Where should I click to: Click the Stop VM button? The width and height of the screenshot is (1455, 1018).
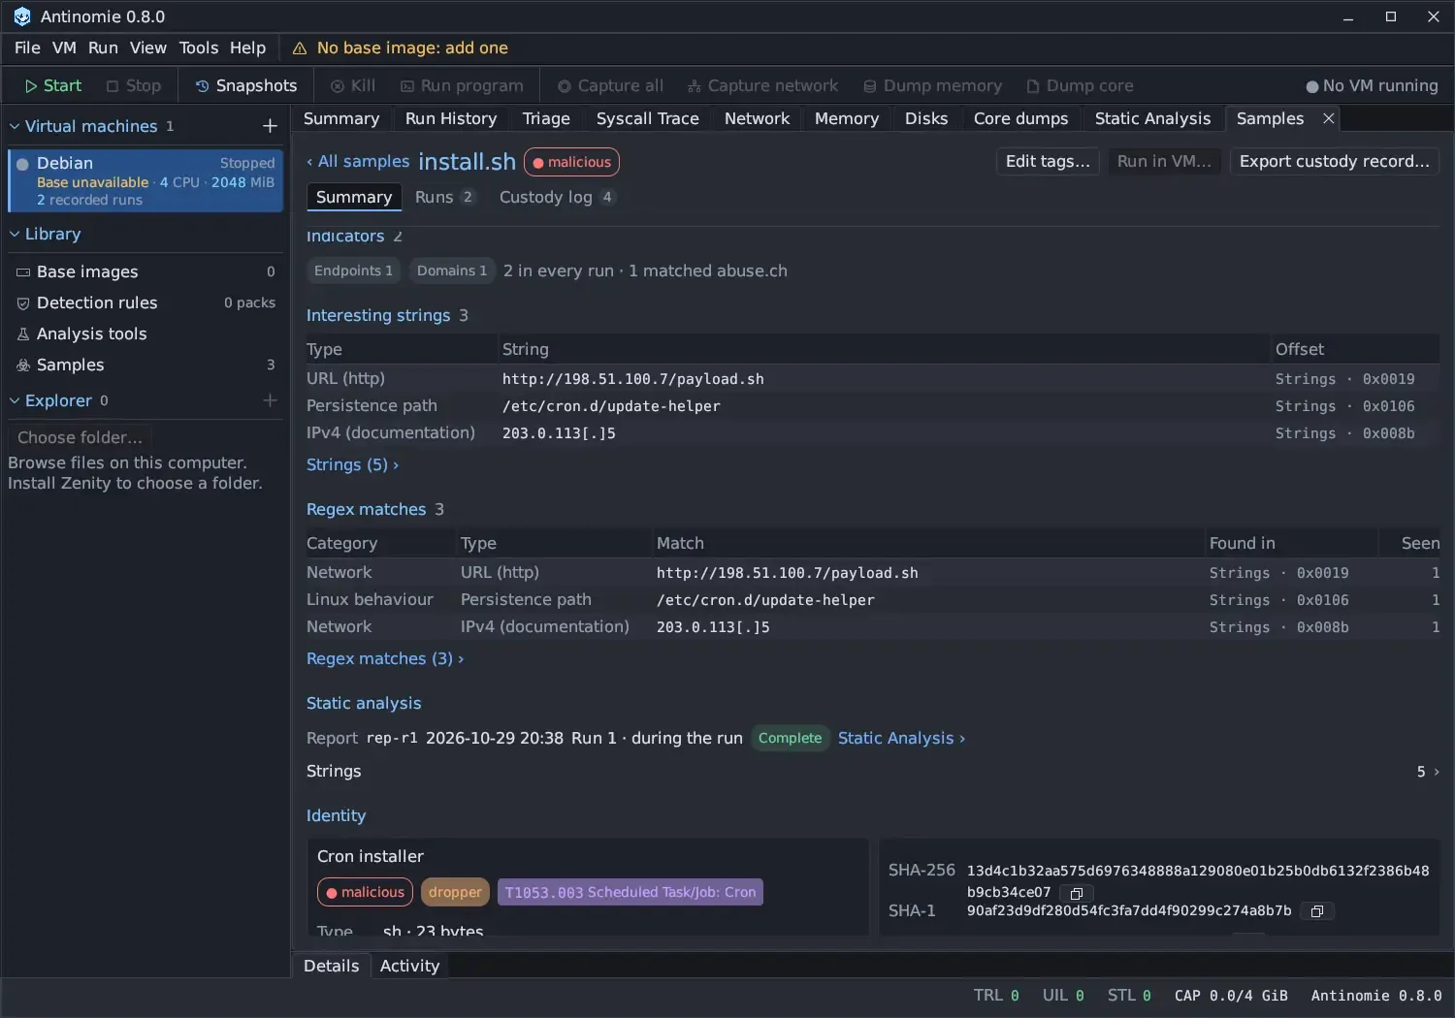click(x=134, y=86)
